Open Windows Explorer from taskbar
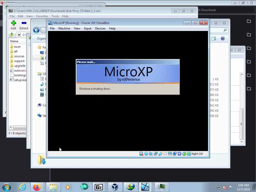Viewport: 256px width, 192px height. coord(53,187)
